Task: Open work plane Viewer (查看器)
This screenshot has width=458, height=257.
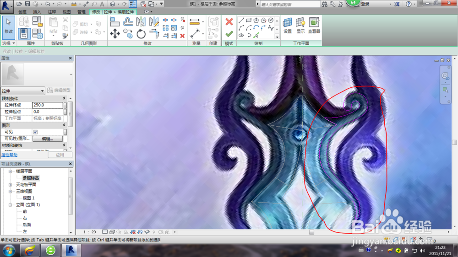Action: pyautogui.click(x=314, y=26)
